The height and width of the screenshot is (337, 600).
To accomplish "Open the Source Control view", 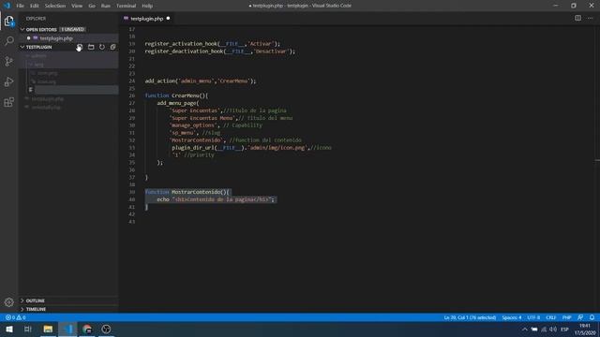I will click(8, 61).
